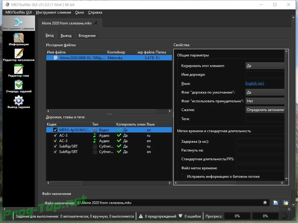
Task: Open Копировать этот элемент dropdown
Action: pyautogui.click(x=265, y=66)
